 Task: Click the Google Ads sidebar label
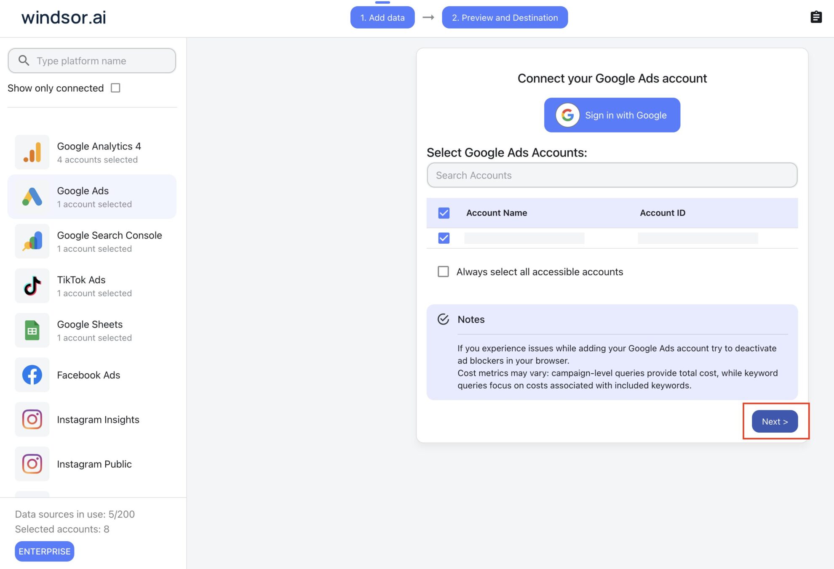point(83,191)
